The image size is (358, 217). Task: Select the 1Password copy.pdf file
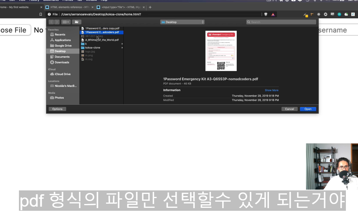[101, 28]
